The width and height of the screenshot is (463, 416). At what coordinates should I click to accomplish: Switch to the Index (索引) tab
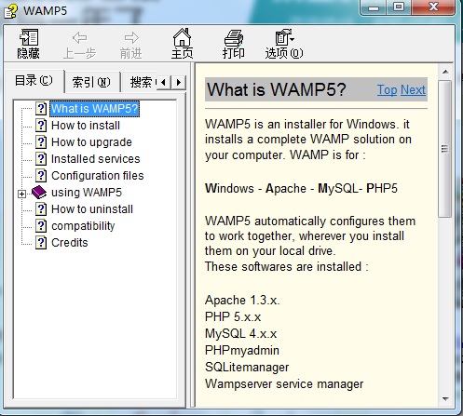(x=91, y=82)
